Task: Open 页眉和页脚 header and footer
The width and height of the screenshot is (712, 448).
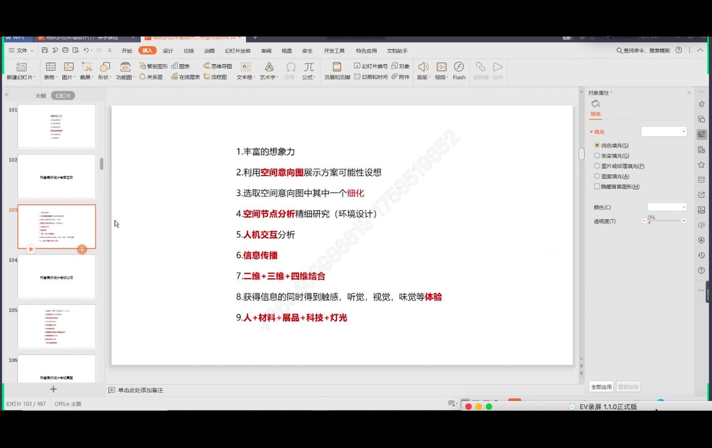Action: [x=337, y=71]
